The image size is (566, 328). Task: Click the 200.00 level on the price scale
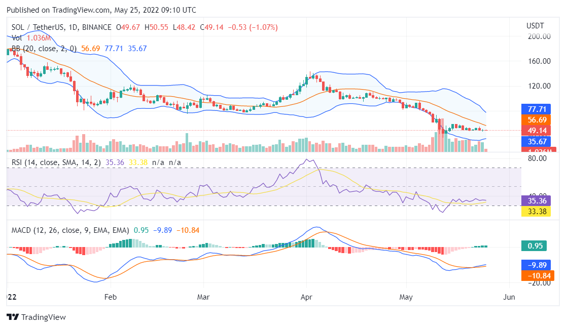tap(539, 36)
